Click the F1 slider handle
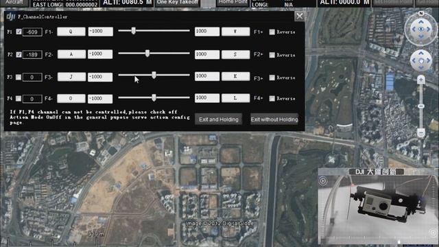439x247 pixels. (134, 31)
